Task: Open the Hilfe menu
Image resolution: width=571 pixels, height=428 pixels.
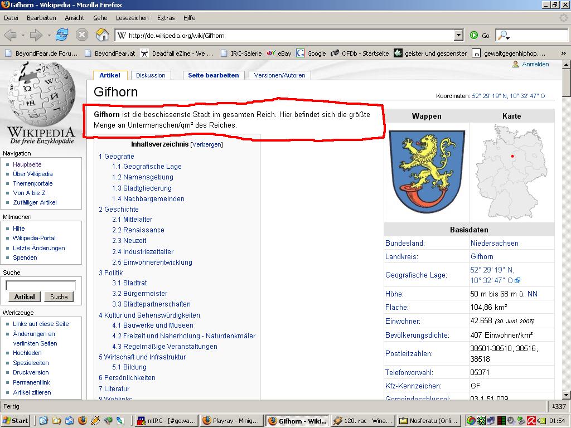Action: pyautogui.click(x=190, y=18)
